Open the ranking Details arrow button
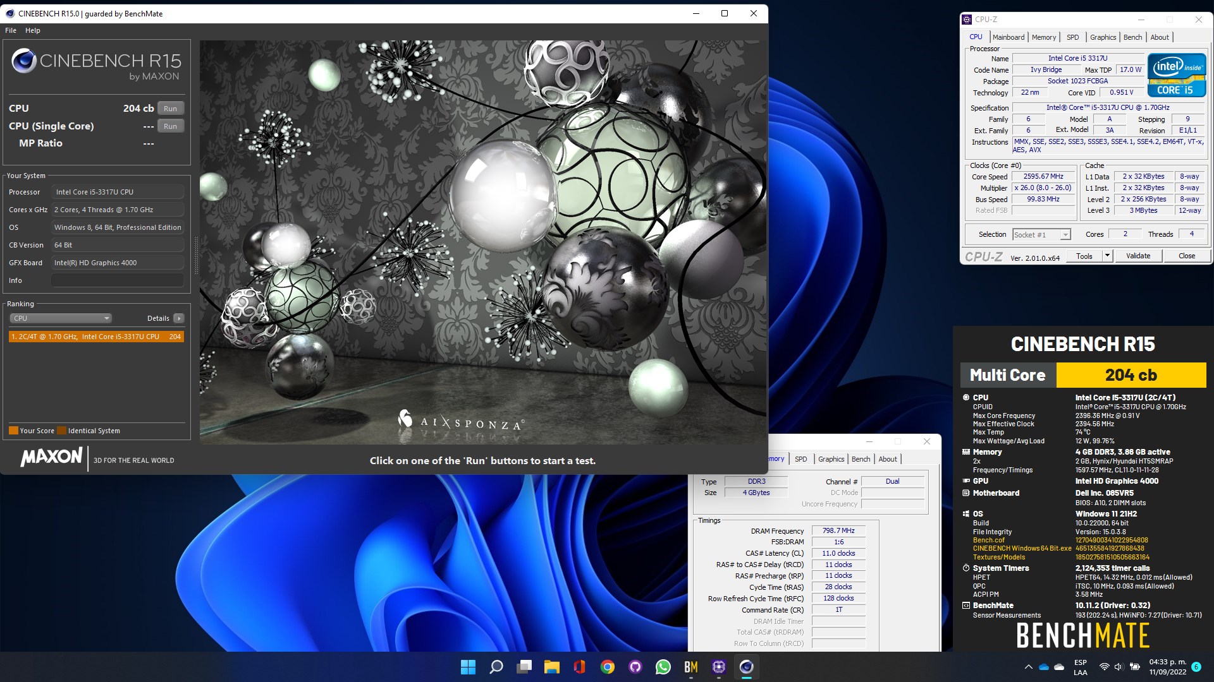 pyautogui.click(x=179, y=318)
